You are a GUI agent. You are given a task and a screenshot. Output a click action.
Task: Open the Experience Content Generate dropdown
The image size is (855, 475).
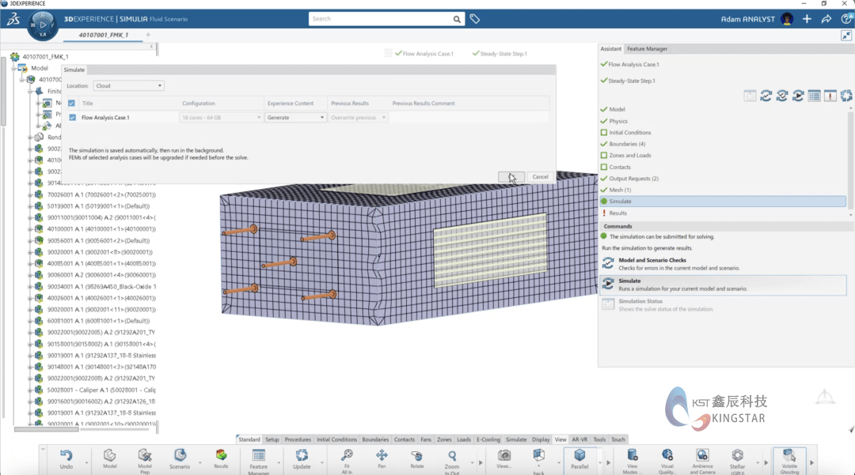coord(296,118)
